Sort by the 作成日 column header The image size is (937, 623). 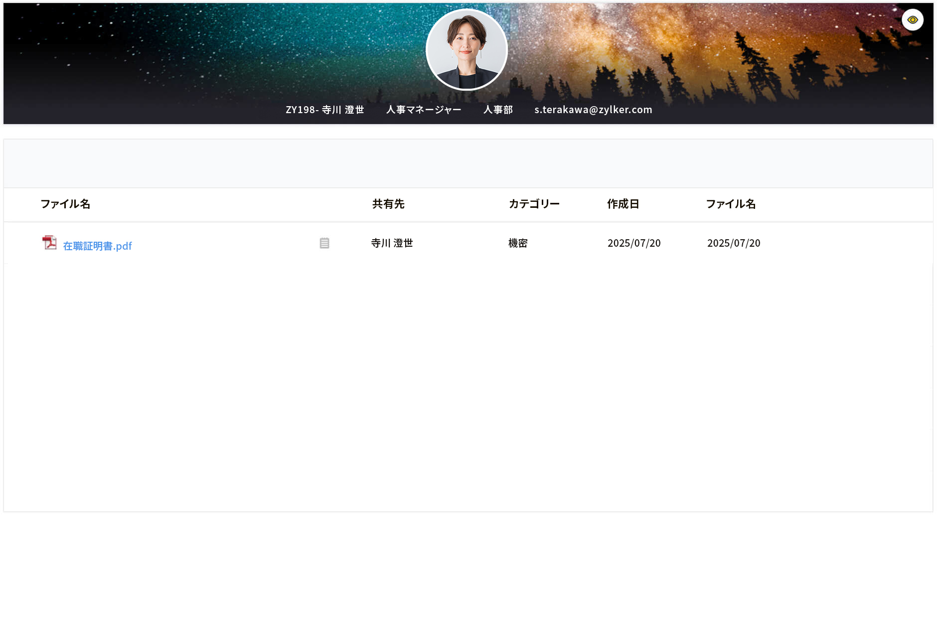click(623, 204)
